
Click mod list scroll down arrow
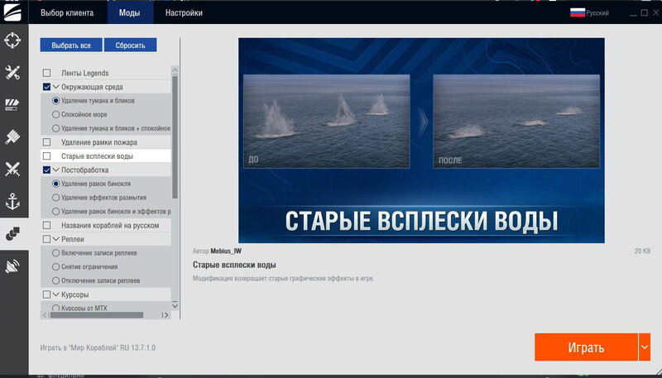coord(175,306)
